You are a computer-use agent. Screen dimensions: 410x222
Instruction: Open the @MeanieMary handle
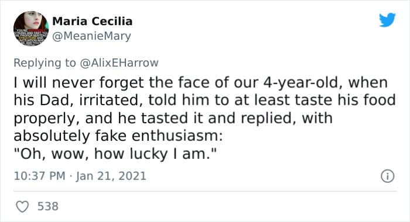91,36
